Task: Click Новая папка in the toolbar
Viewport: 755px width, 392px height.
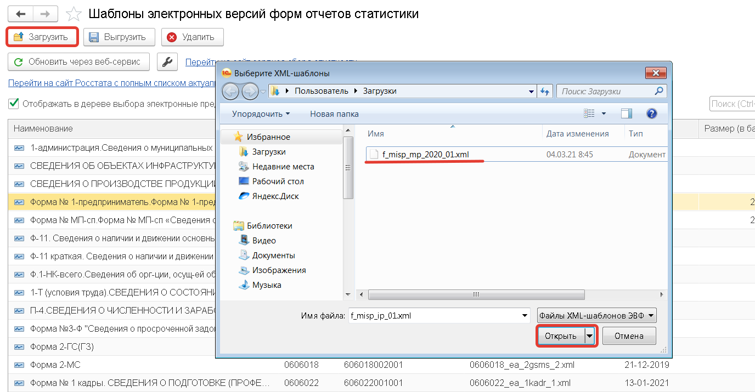Action: pyautogui.click(x=334, y=114)
